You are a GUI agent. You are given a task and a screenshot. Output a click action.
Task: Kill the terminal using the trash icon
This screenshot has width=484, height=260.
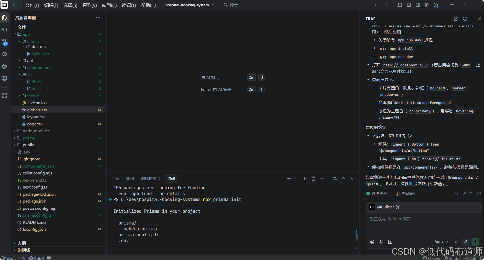(x=313, y=178)
